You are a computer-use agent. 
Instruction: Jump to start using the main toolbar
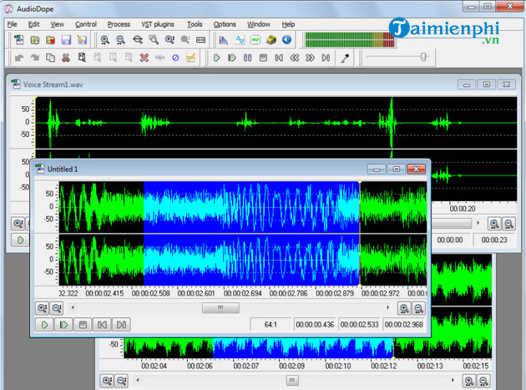[x=279, y=58]
